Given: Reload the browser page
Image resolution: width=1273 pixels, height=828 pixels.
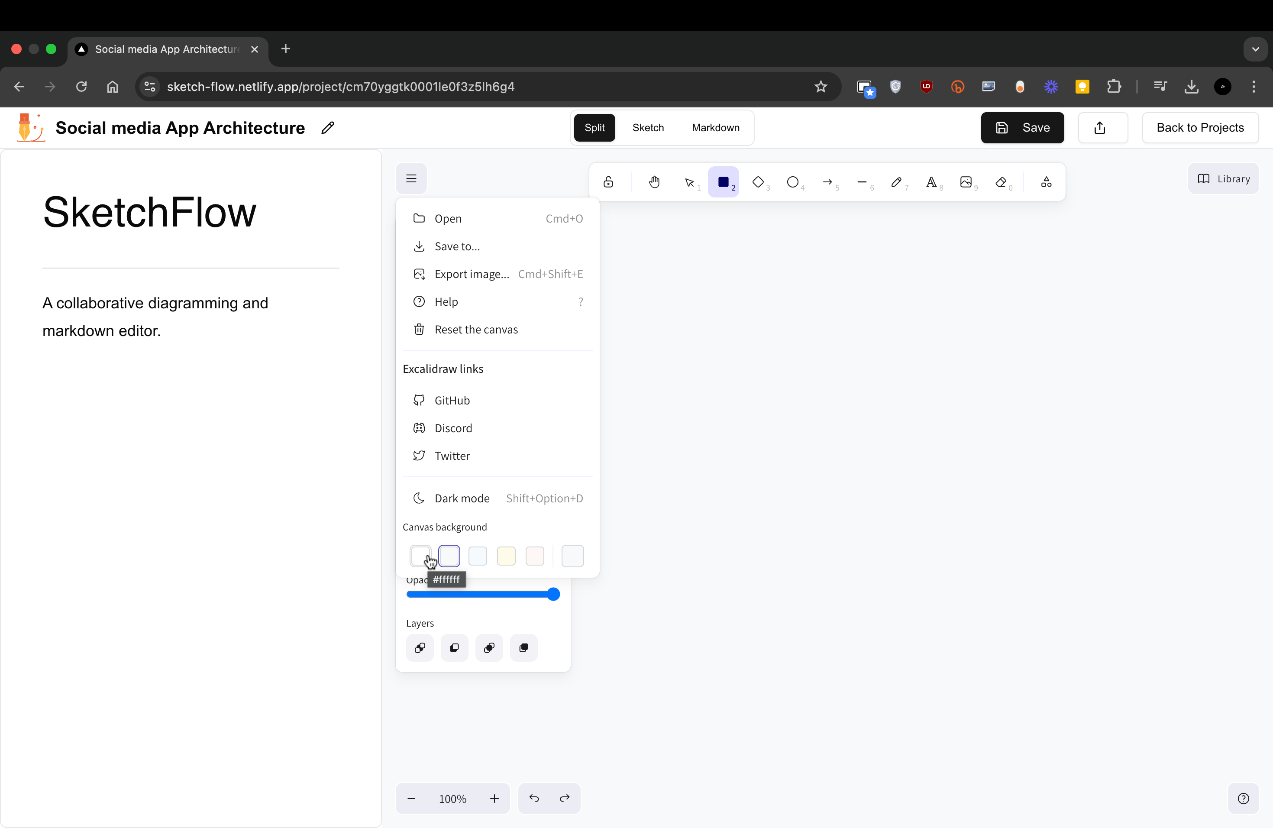Looking at the screenshot, I should 81,87.
